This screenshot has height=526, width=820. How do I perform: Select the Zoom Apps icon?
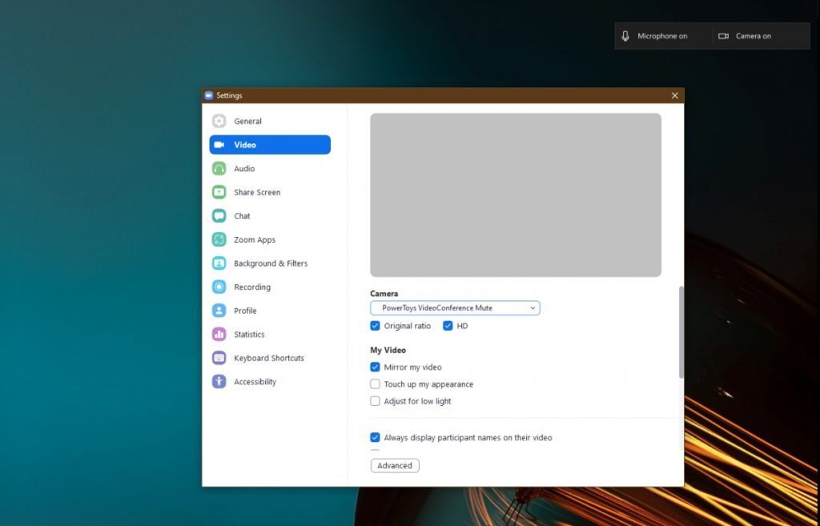tap(219, 239)
